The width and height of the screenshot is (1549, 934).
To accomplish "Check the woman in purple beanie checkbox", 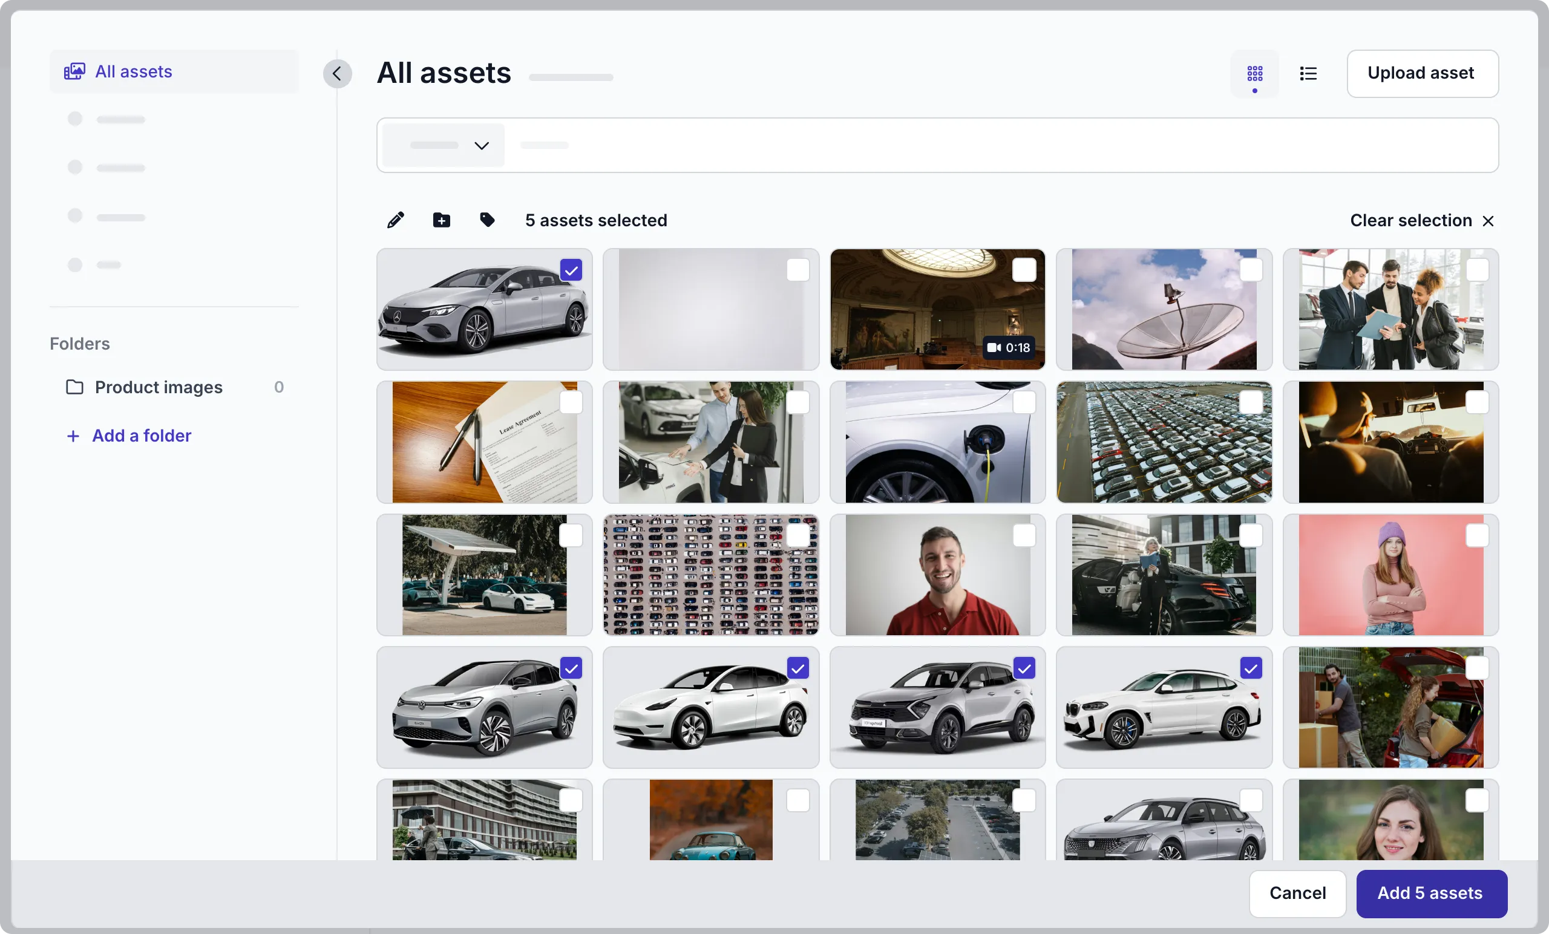I will coord(1478,535).
